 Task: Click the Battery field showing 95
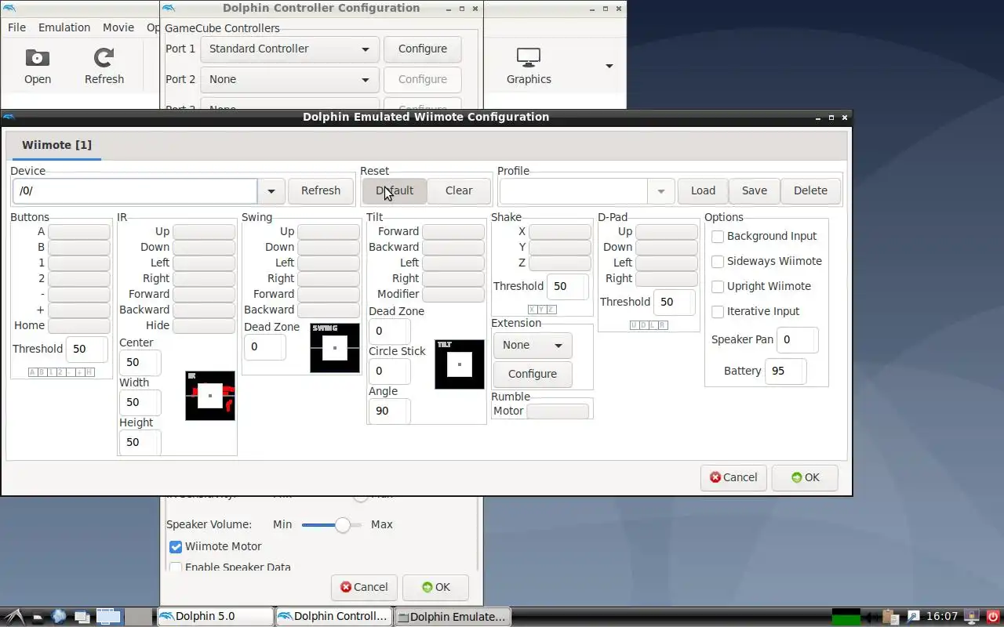coord(785,371)
